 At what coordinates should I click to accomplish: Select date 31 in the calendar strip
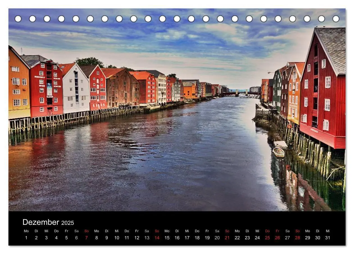point(328,238)
